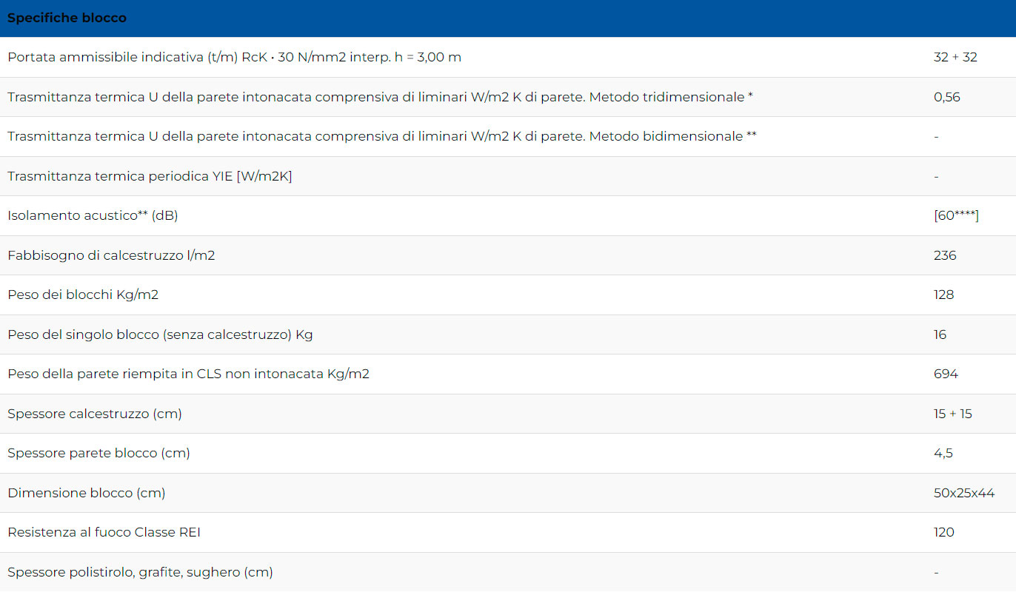Click the value '32 + 32'
1016x595 pixels.
point(955,57)
